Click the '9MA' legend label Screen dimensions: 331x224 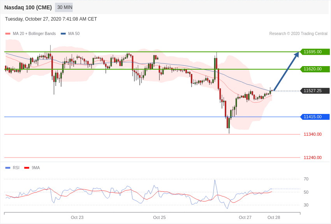[x=36, y=168]
